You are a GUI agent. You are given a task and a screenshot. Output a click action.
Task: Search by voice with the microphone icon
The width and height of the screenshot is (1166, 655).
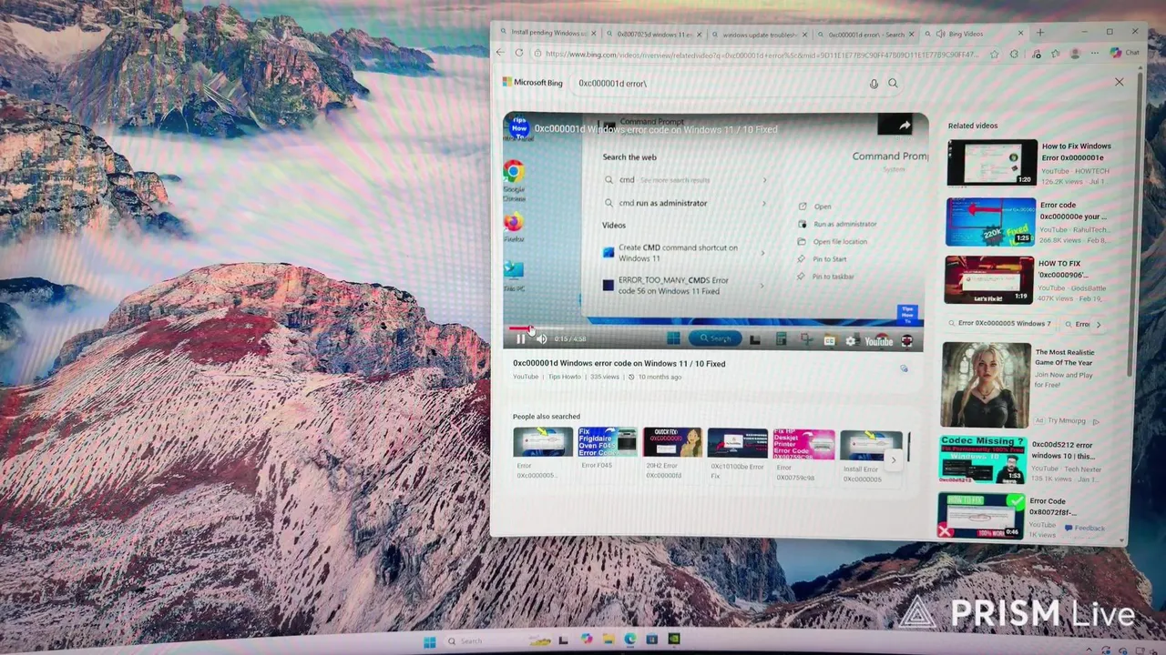874,84
